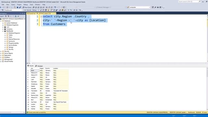Expand the Server Objects node
Screen dimensions: 208x117
(x=1, y=53)
